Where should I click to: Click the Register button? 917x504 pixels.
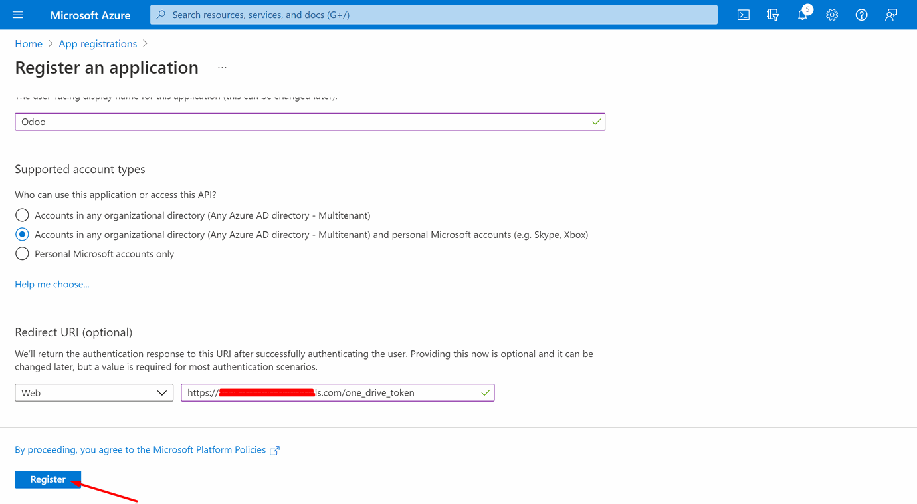48,479
